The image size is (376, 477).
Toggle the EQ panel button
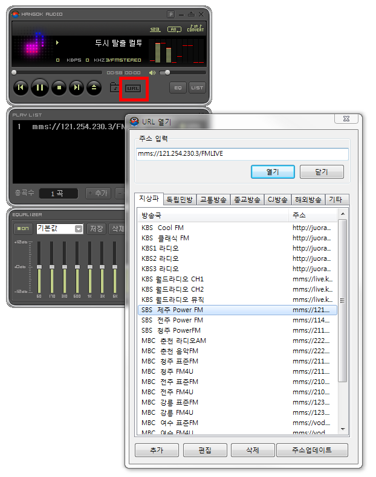(x=178, y=88)
